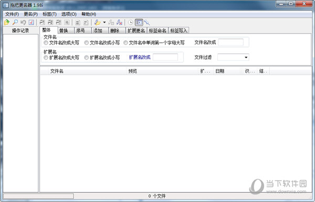
Task: Open the 更名(P) menu
Action: (30, 14)
